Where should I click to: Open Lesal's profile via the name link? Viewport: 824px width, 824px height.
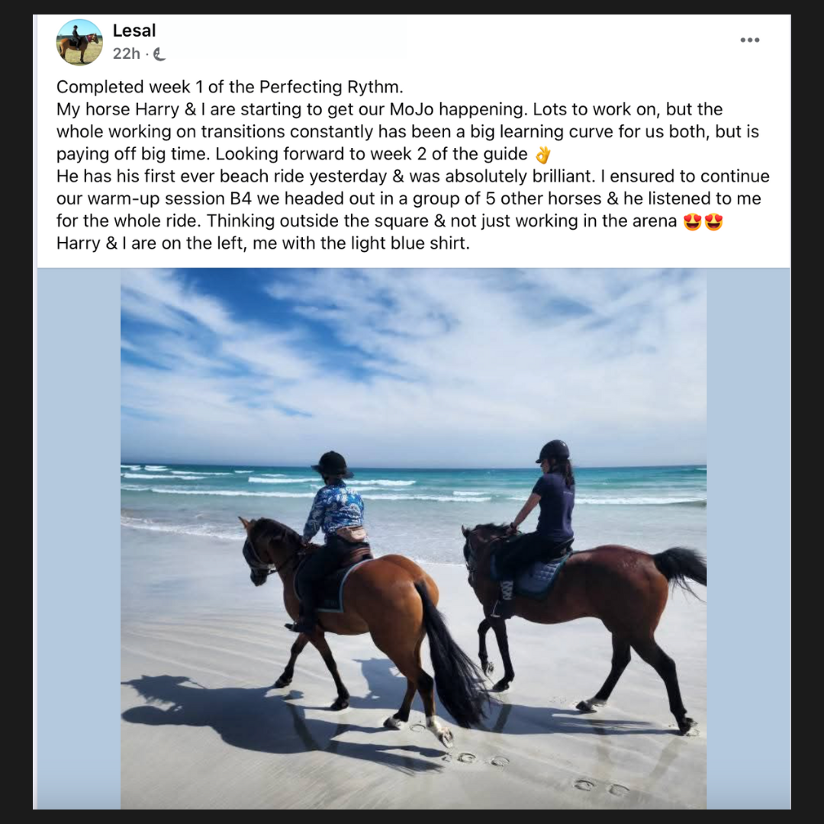[134, 31]
